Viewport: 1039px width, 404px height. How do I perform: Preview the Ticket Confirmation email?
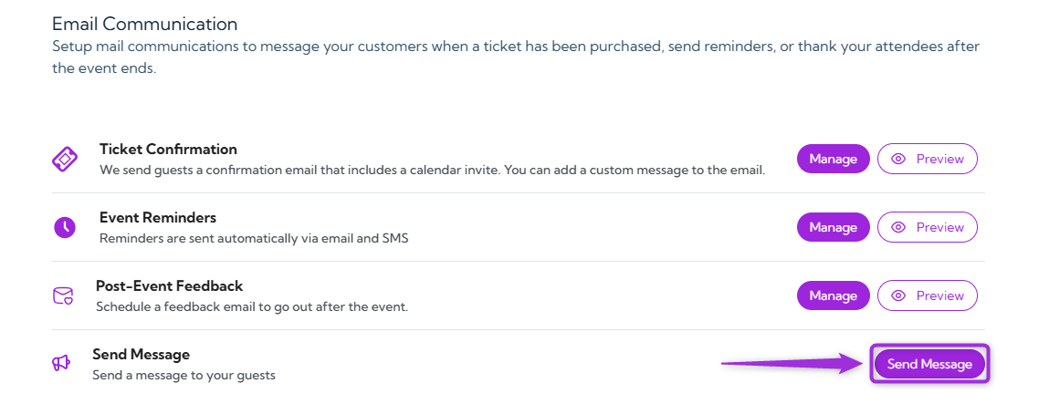point(928,159)
